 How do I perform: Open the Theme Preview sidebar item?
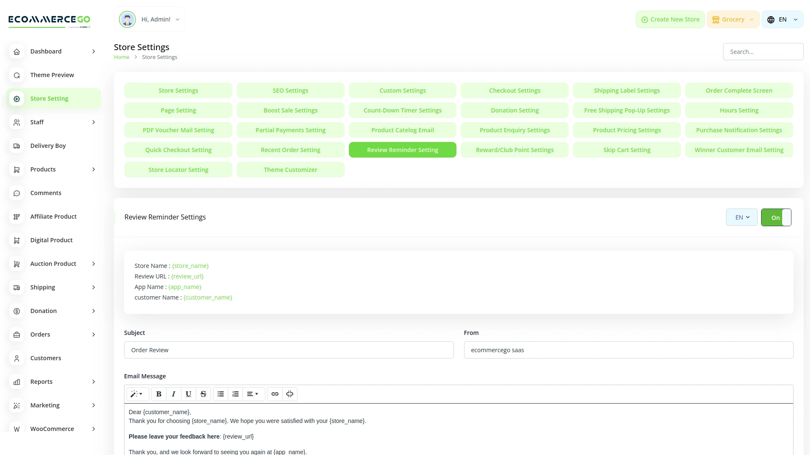(x=52, y=75)
